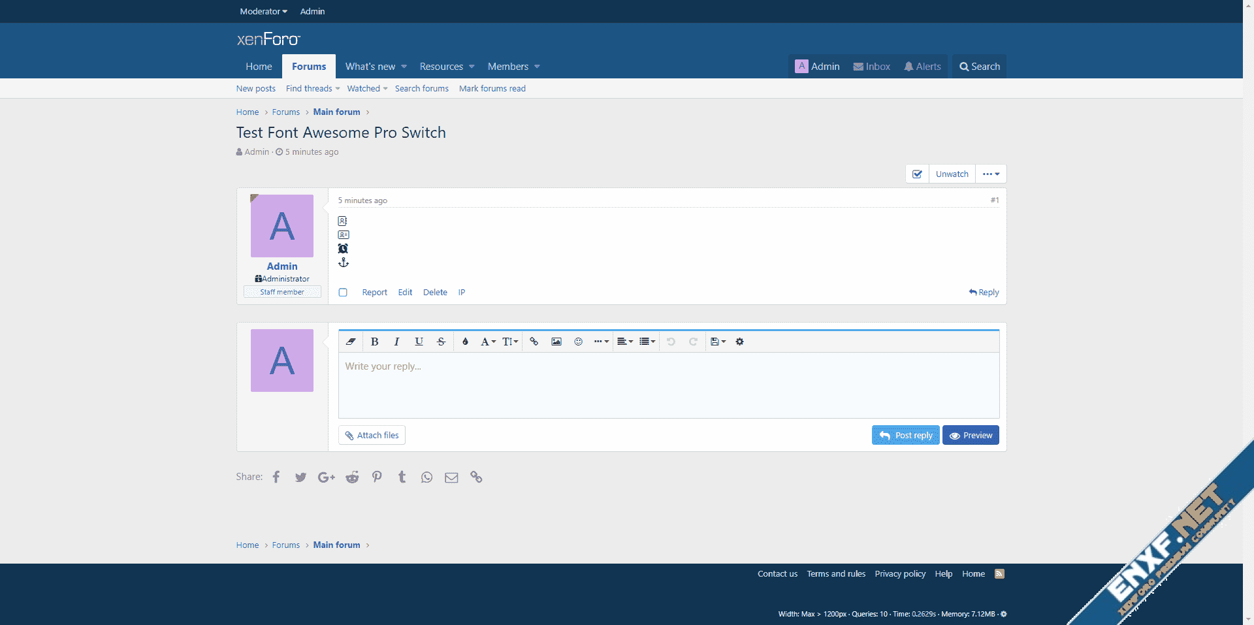The height and width of the screenshot is (625, 1254).
Task: Click the Post reply button
Action: pyautogui.click(x=905, y=436)
